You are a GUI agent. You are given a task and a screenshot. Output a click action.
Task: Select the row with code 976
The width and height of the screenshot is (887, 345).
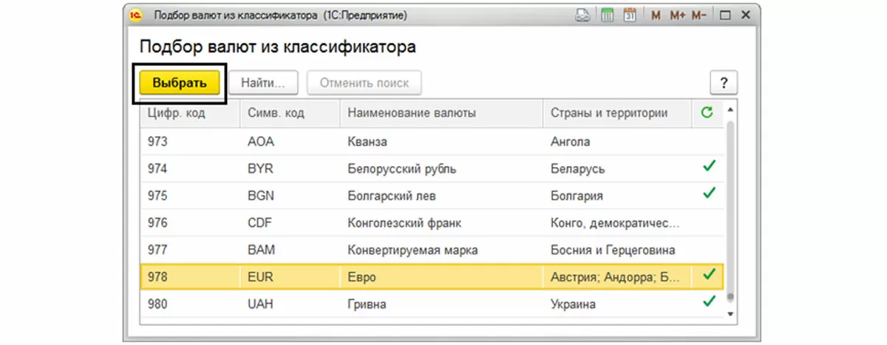432,222
